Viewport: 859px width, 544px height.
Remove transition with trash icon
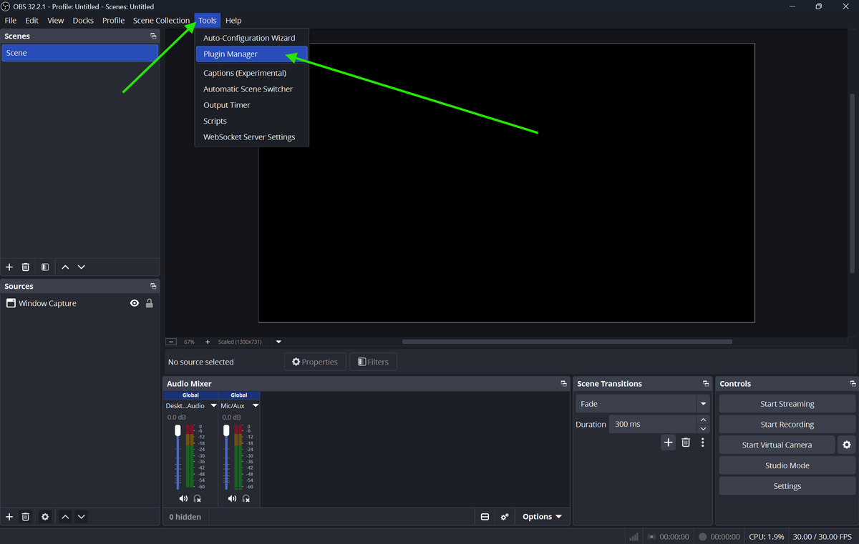686,442
